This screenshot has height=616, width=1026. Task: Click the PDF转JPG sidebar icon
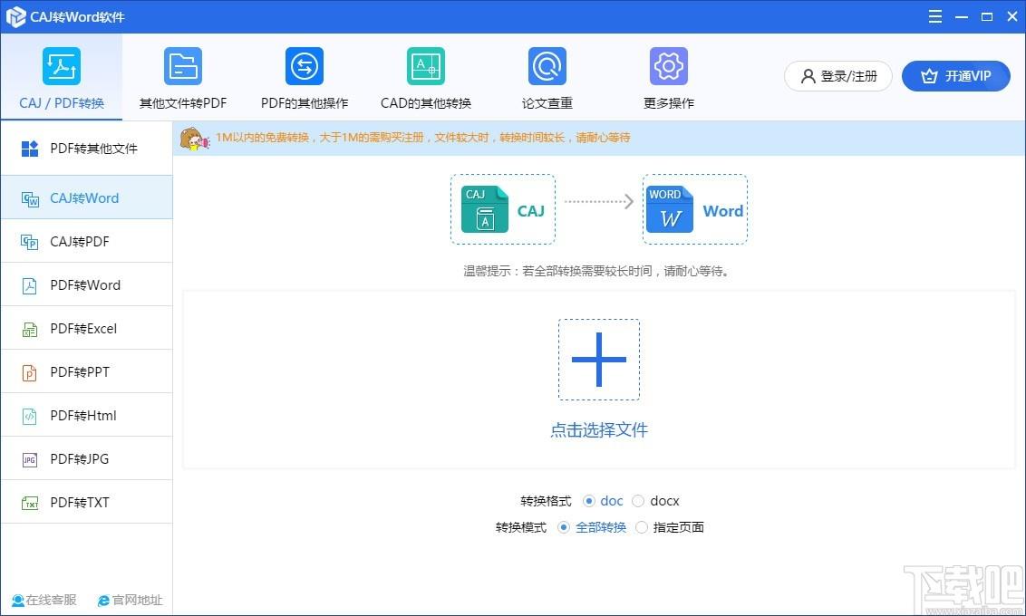(x=29, y=459)
